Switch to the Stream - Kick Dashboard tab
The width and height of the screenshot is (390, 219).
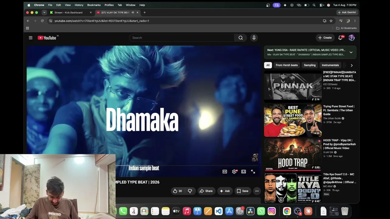pyautogui.click(x=70, y=12)
